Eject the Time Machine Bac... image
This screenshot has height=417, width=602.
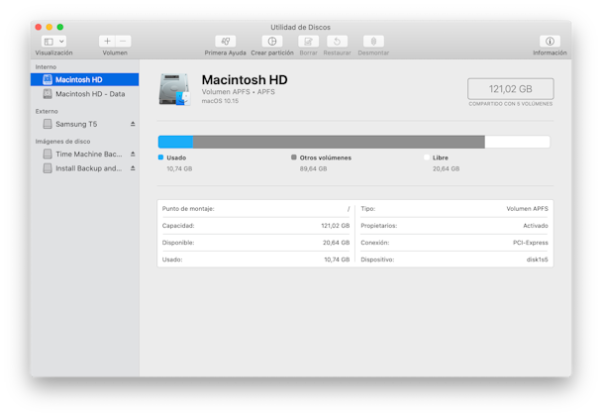pos(133,154)
